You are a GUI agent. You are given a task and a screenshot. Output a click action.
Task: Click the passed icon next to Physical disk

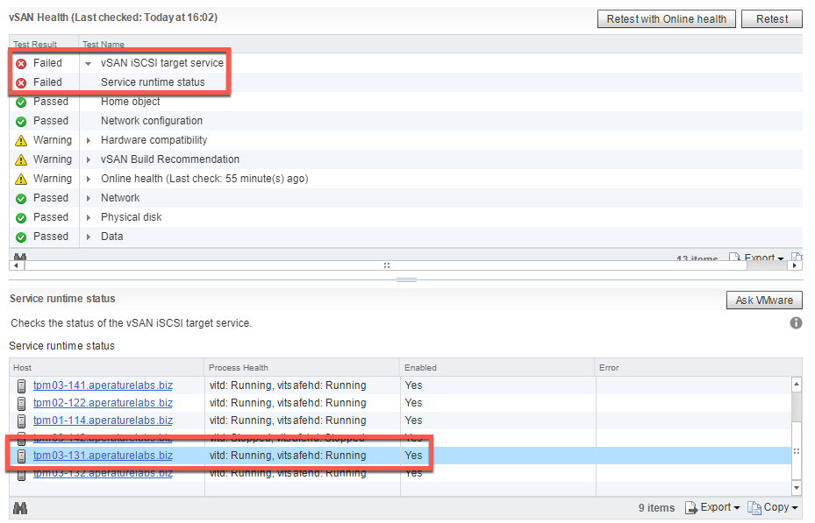[x=21, y=217]
